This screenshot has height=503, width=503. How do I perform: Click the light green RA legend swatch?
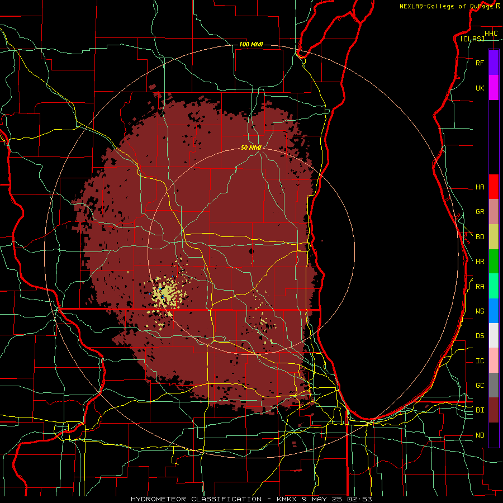(493, 286)
